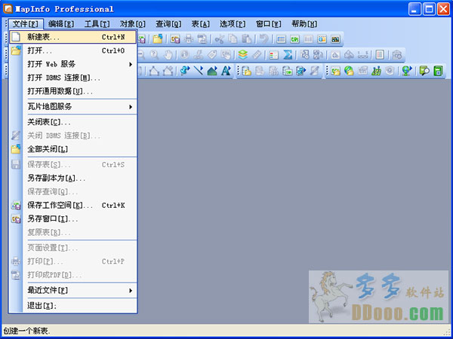
Task: Click the geocode server icon
Action: pos(376,71)
